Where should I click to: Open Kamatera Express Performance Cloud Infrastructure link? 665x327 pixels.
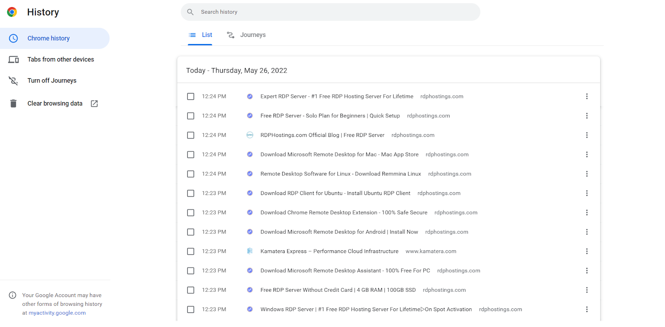[x=330, y=251]
